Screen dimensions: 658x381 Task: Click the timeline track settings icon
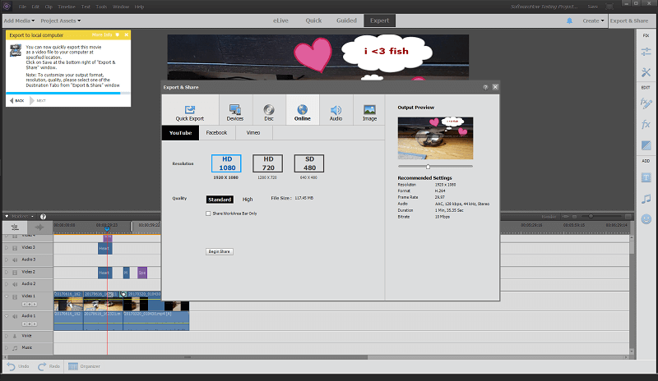click(x=15, y=227)
